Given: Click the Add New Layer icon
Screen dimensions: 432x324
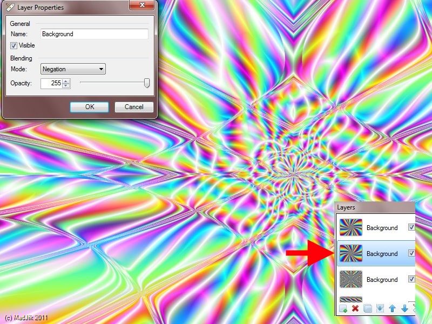Looking at the screenshot, I should 343,308.
